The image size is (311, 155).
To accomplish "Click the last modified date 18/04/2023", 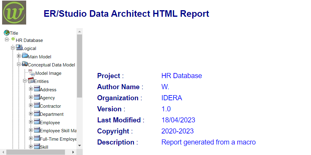I will 178,120.
